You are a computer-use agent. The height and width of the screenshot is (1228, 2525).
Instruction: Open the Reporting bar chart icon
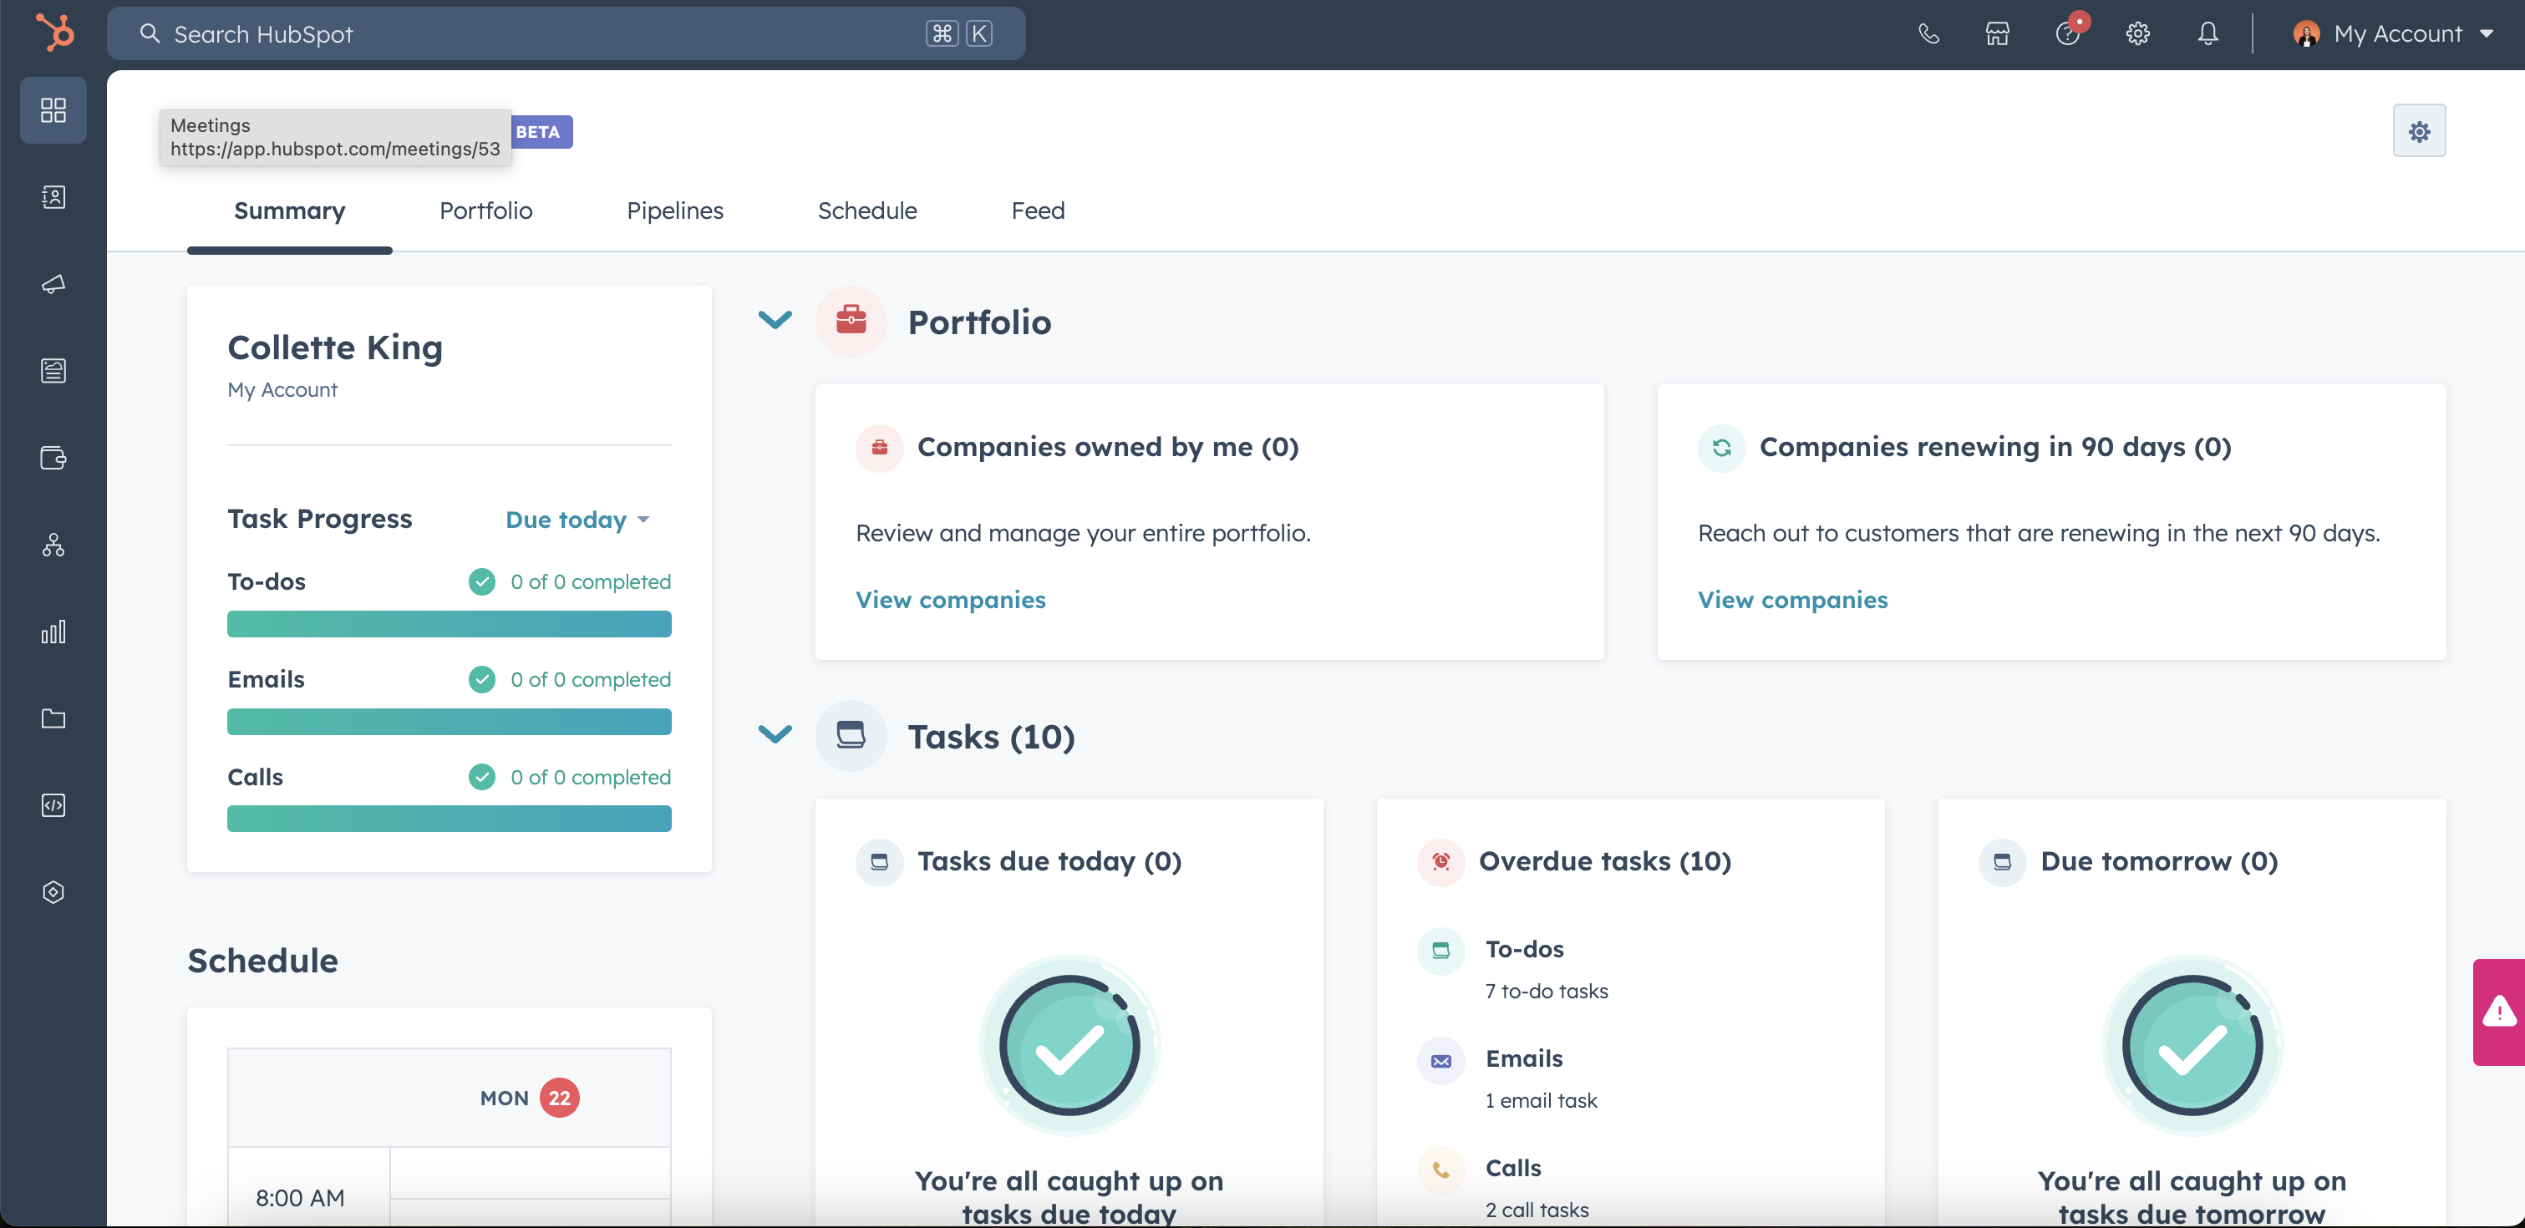(x=54, y=632)
